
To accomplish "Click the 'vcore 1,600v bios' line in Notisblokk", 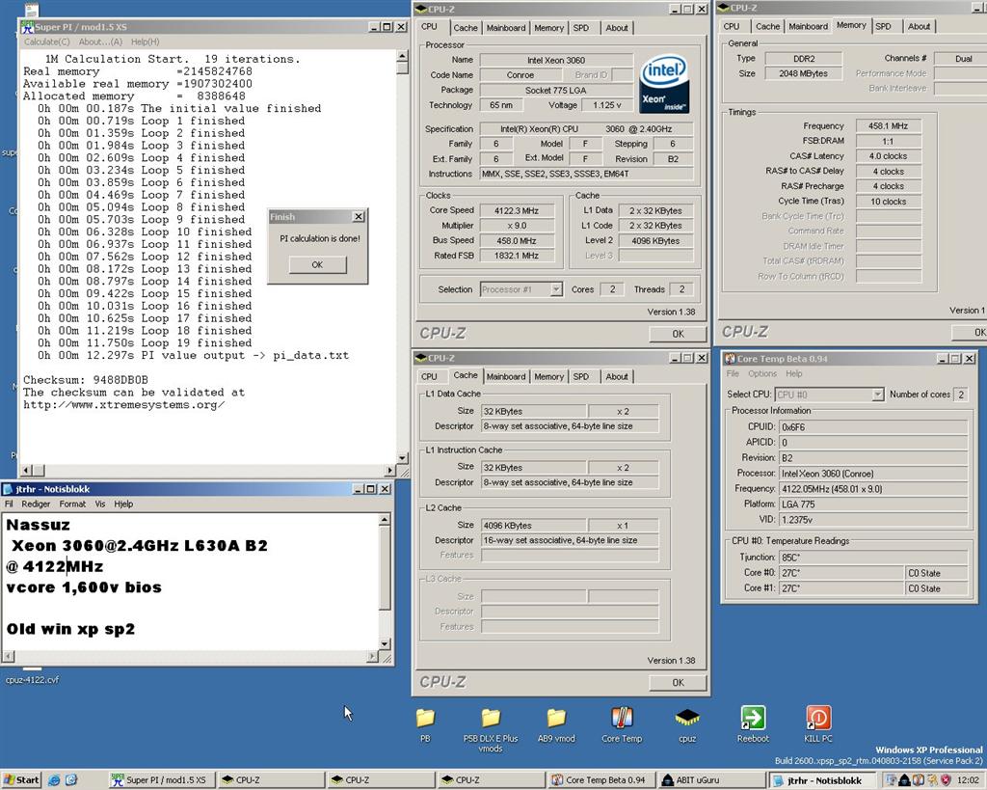I will 85,587.
